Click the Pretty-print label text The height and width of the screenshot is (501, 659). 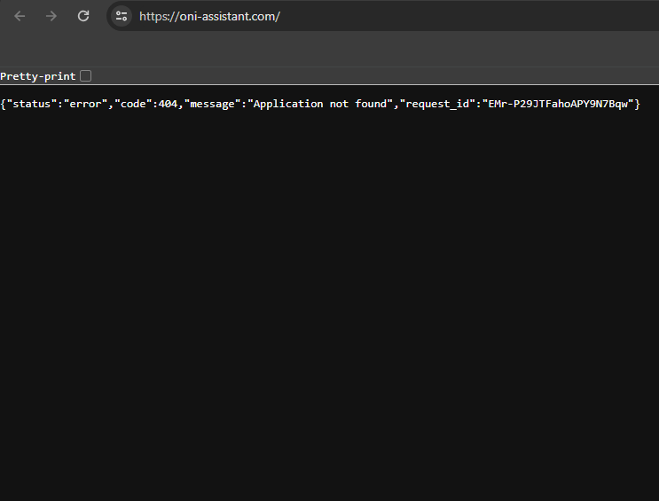(x=38, y=76)
